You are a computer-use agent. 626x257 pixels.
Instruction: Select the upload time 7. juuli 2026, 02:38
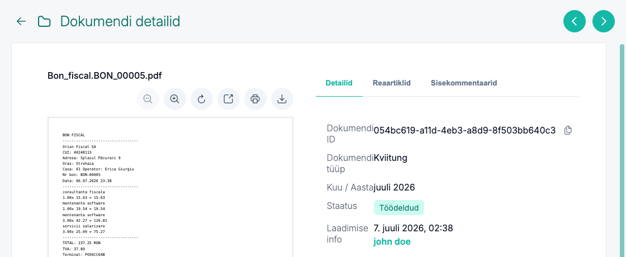point(413,229)
